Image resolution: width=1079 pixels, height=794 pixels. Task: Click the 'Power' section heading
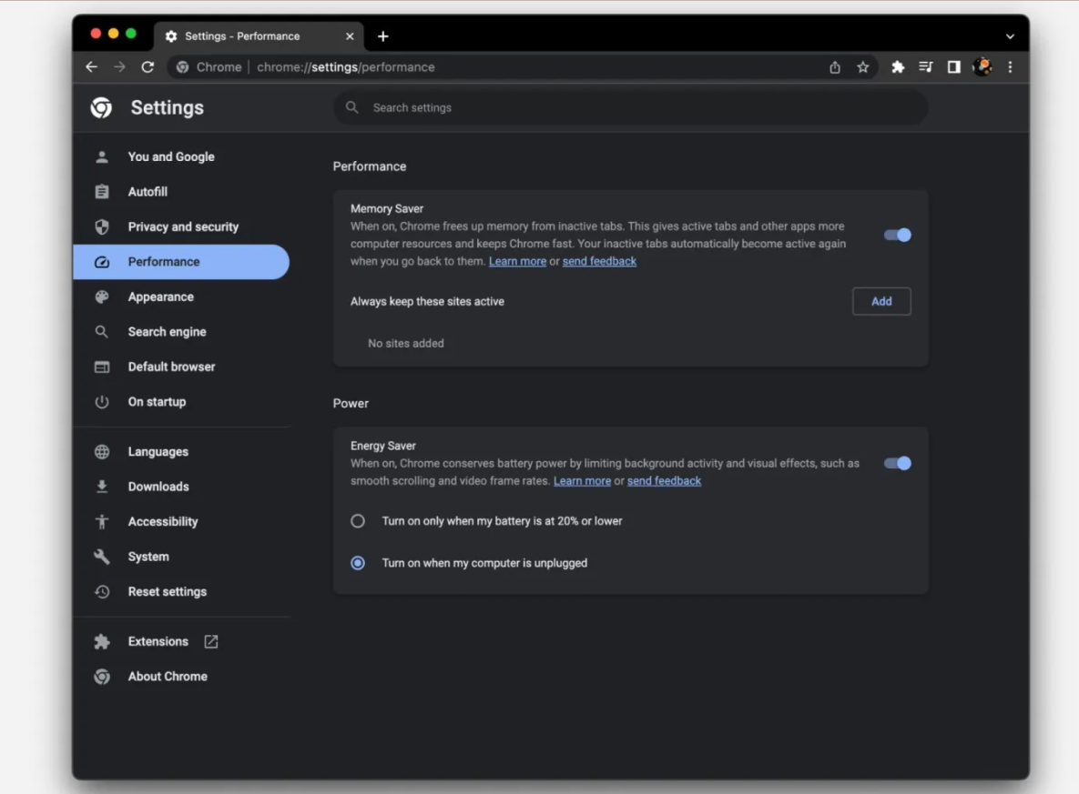click(351, 404)
